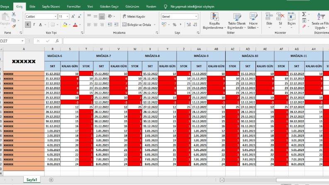329x185 pixels.
Task: Click Ne yapmak istediğinizi söyleyin search box
Action: click(192, 7)
